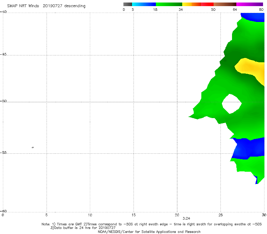
Task: Click the swath time label "3:24"
Action: point(186,219)
